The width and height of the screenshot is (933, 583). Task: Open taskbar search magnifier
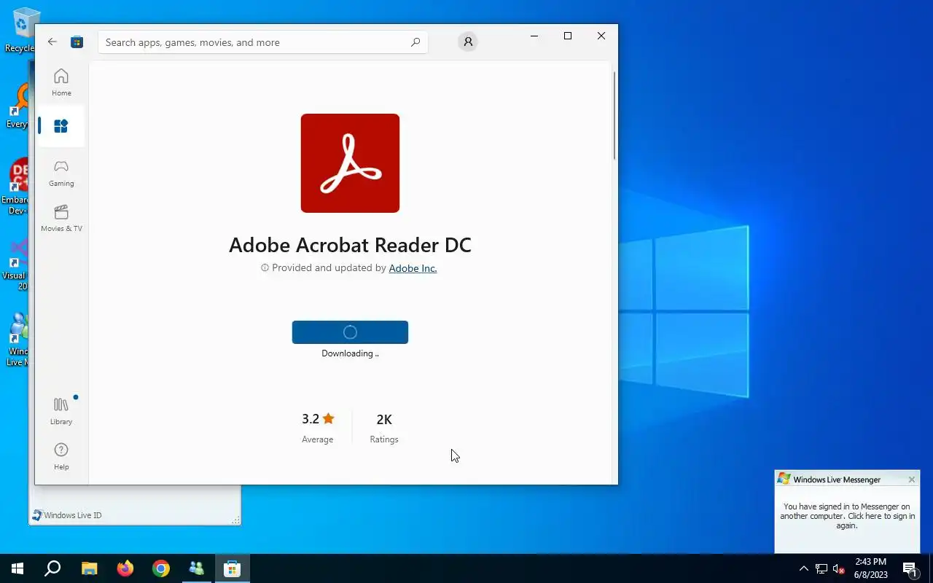52,568
